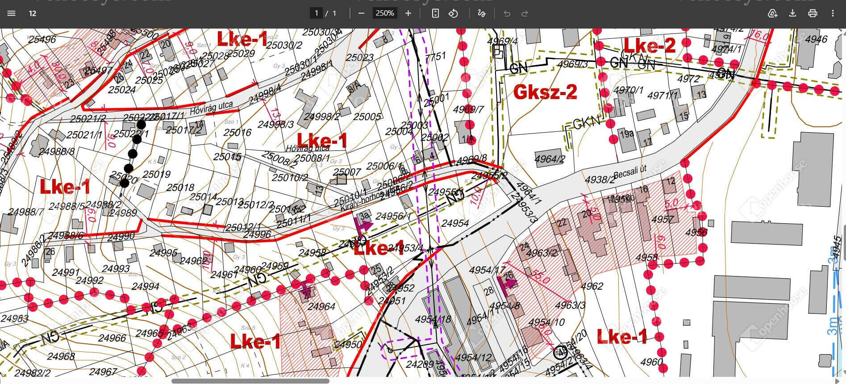Download the PDF file
Screen dimensions: 846x384
[x=792, y=13]
